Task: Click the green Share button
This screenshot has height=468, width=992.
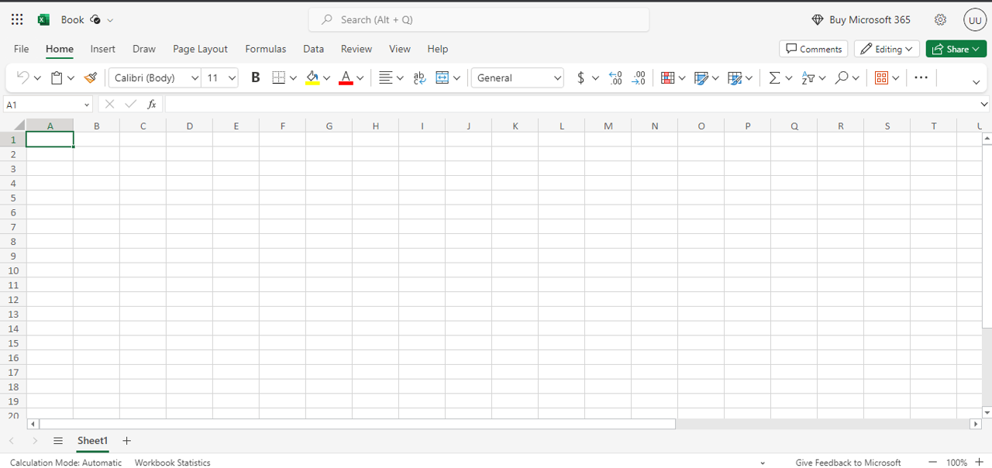Action: coord(956,49)
